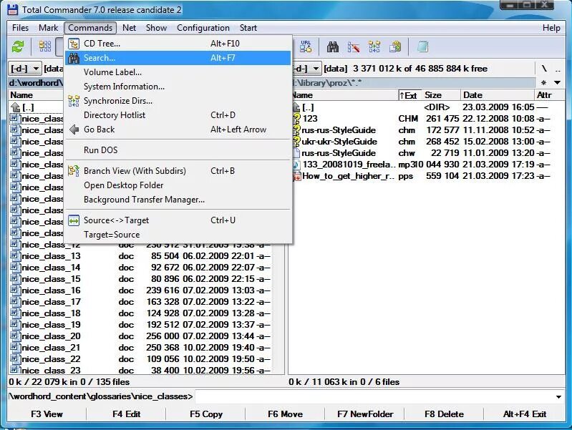572x430 pixels.
Task: Open the command line history dropdown
Action: click(x=558, y=396)
